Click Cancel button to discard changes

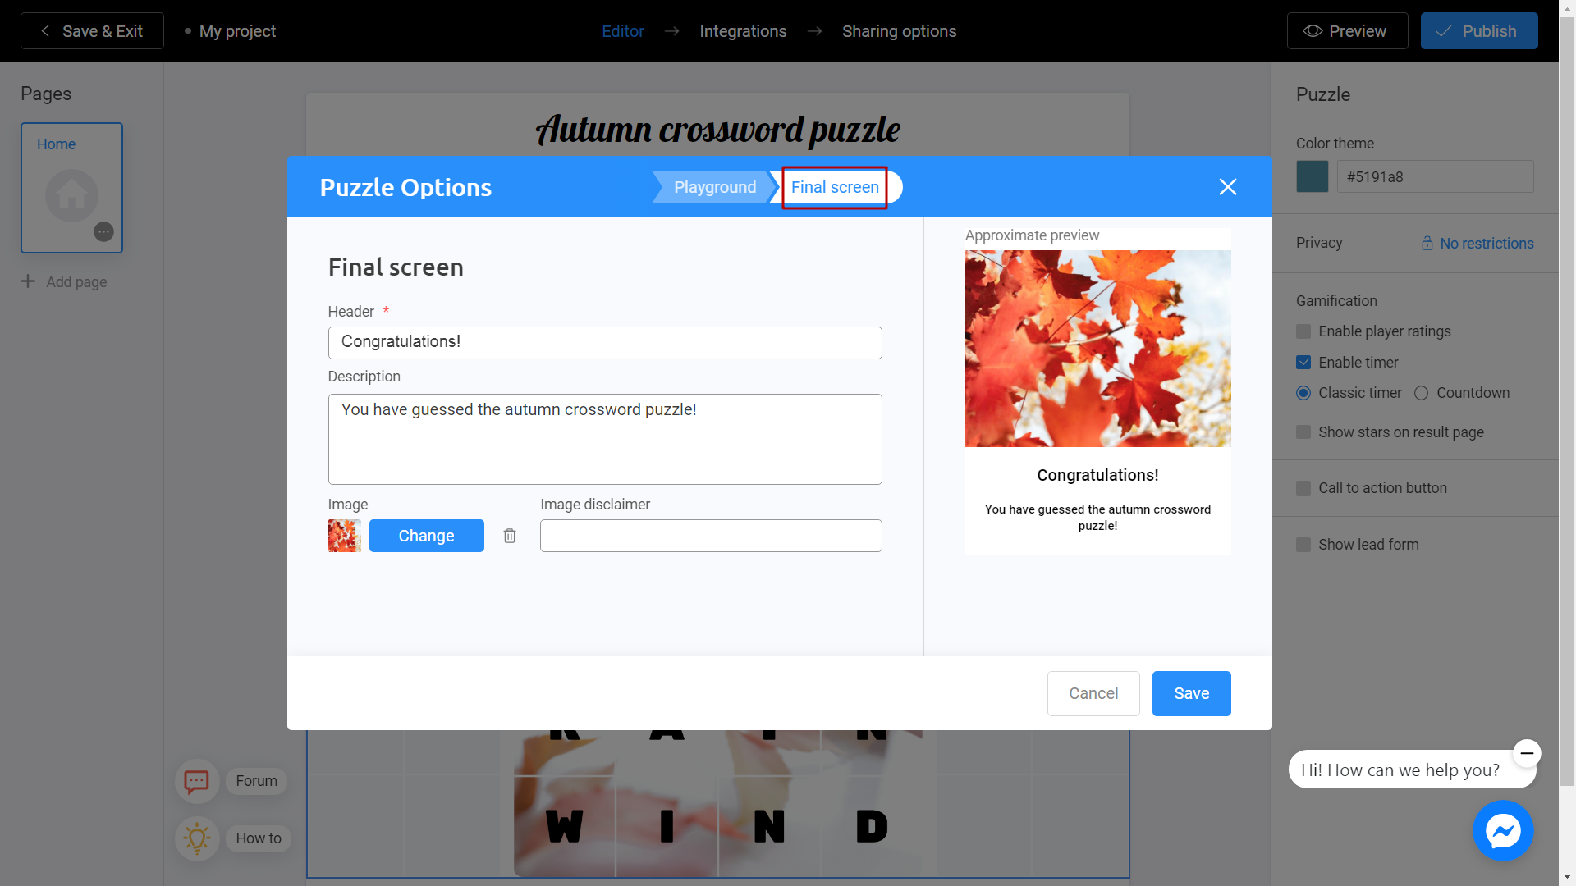pyautogui.click(x=1093, y=692)
